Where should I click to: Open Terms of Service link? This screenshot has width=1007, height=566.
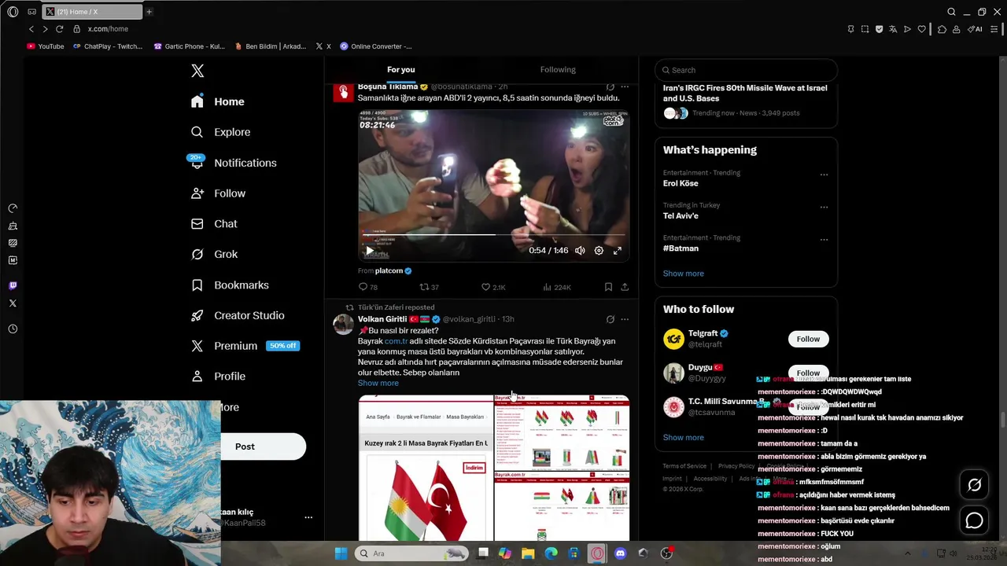point(684,466)
